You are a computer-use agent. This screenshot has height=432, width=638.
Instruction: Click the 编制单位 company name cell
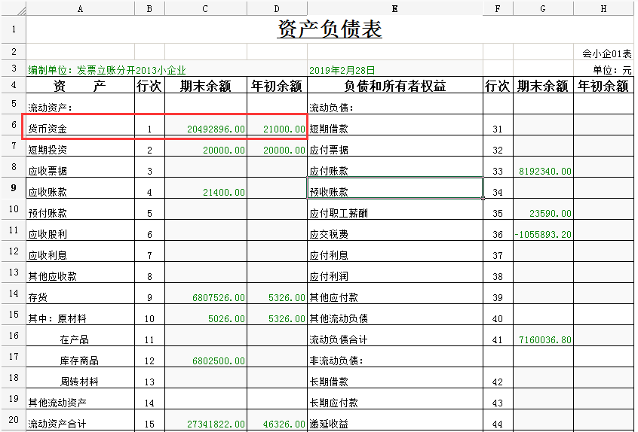[x=106, y=69]
